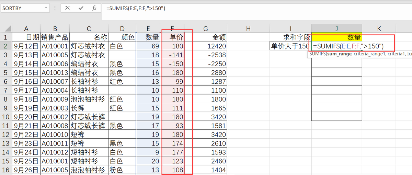Select row 5 header
The height and width of the screenshot is (175, 412).
6,72
